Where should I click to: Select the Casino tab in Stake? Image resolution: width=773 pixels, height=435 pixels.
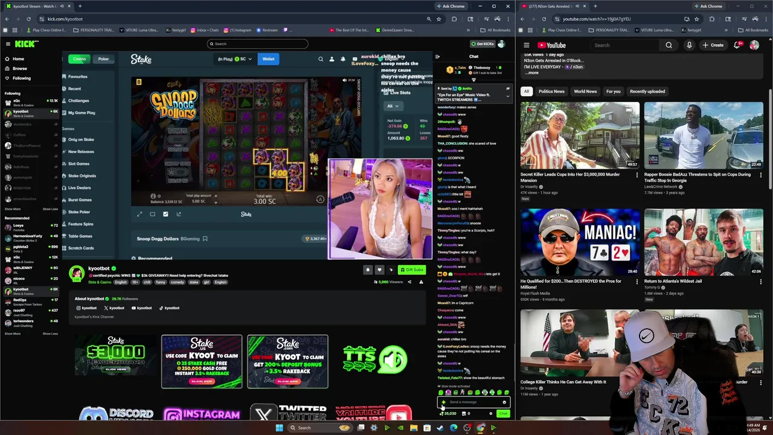click(79, 59)
